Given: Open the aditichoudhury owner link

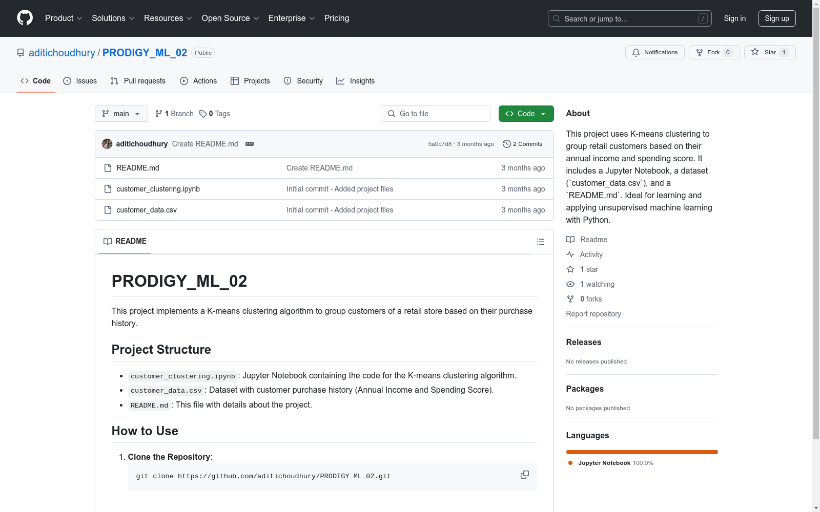Looking at the screenshot, I should [x=62, y=53].
